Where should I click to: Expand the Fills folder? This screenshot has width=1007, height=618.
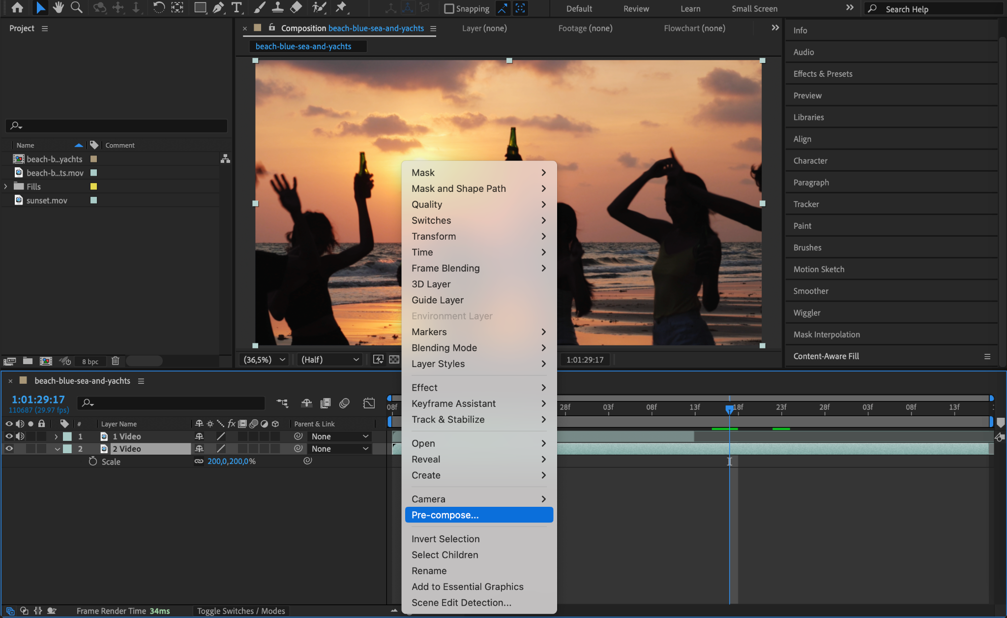tap(6, 186)
